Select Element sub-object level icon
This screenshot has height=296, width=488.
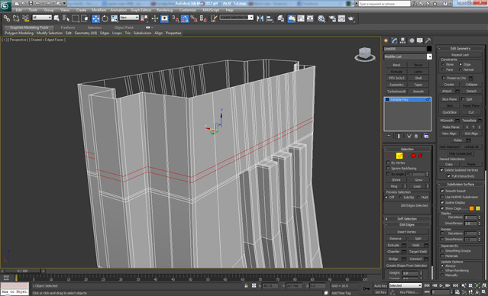[x=420, y=156]
